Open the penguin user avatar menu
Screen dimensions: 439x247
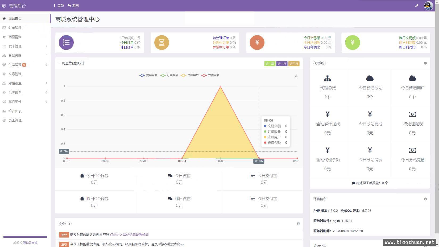(x=428, y=6)
